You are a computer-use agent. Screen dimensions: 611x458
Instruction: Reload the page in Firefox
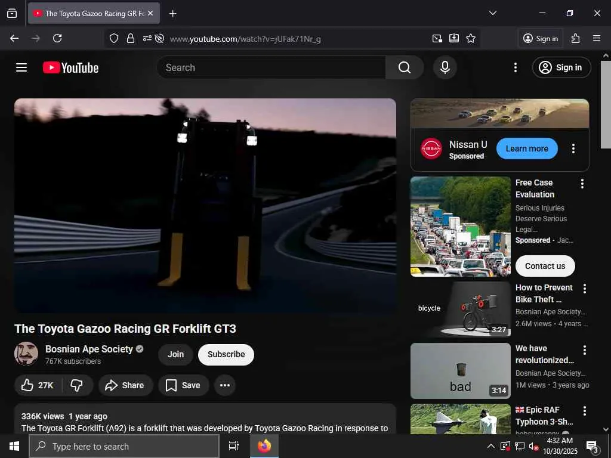[x=57, y=38]
